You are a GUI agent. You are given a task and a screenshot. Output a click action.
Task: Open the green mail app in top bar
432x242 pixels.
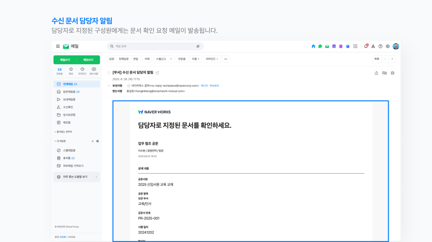click(327, 46)
